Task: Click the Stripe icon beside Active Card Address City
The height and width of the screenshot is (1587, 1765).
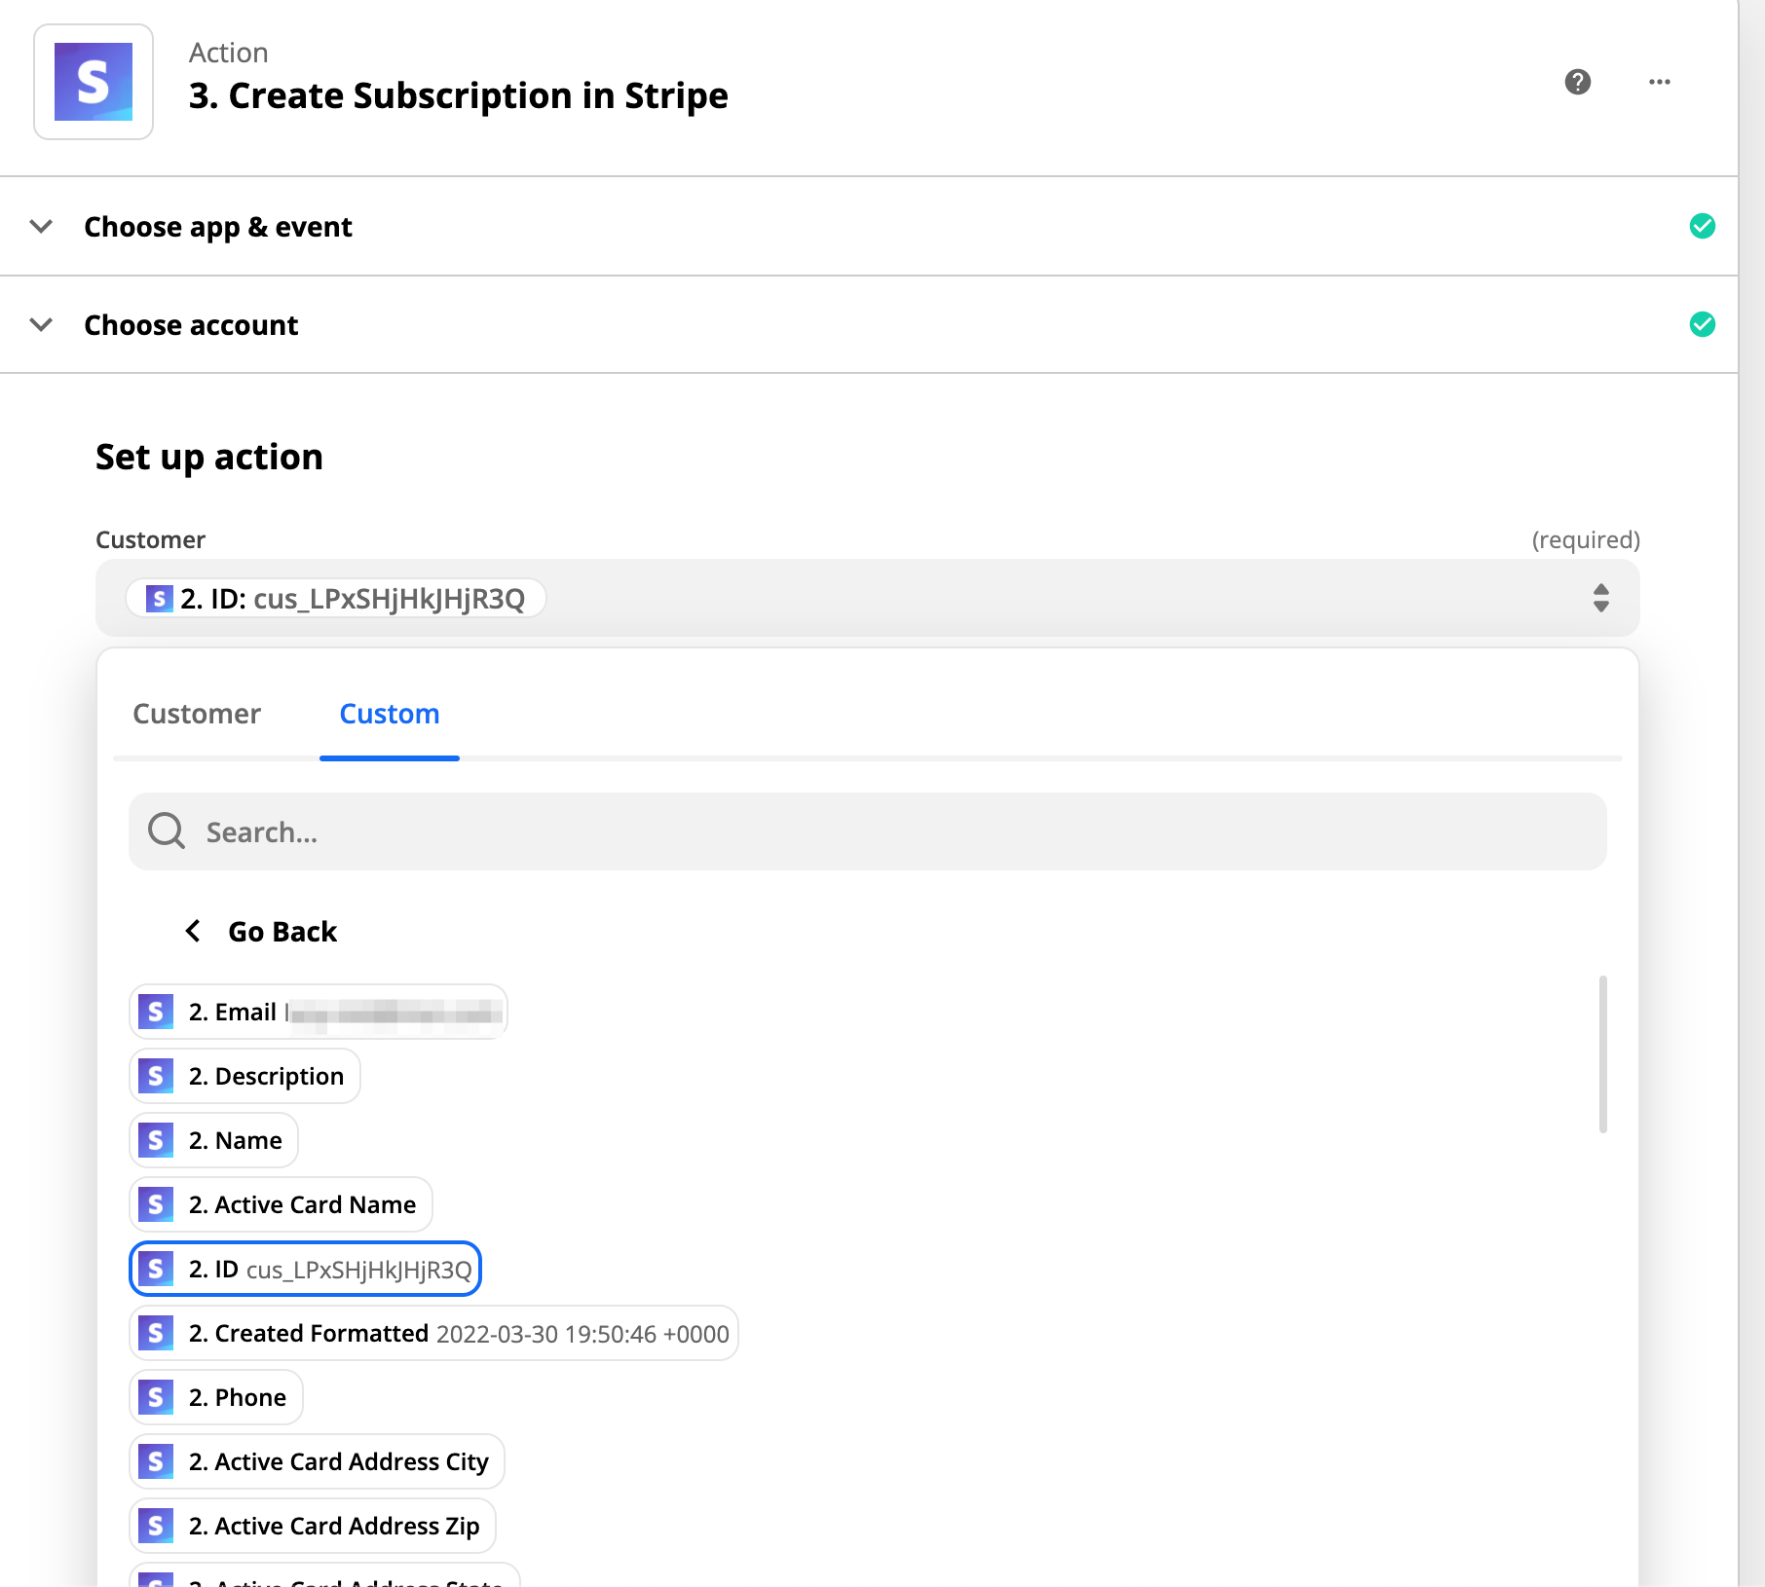Action: (x=156, y=1461)
